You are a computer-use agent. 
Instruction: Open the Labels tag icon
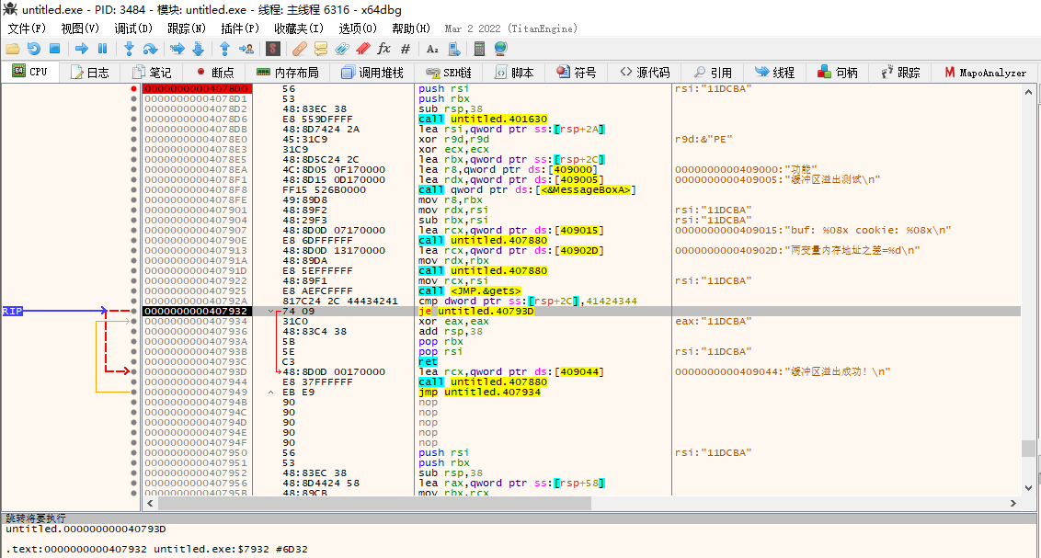click(x=342, y=49)
